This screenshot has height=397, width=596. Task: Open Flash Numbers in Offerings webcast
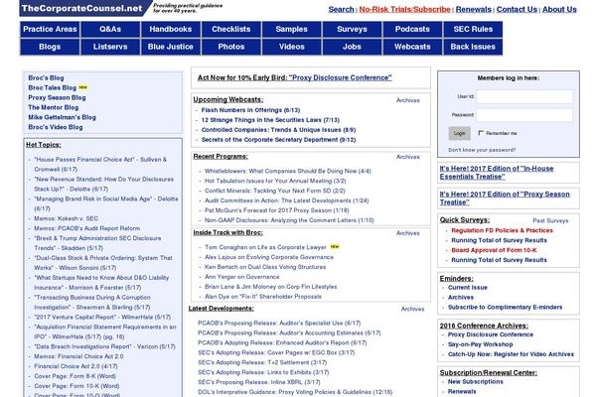(x=250, y=110)
